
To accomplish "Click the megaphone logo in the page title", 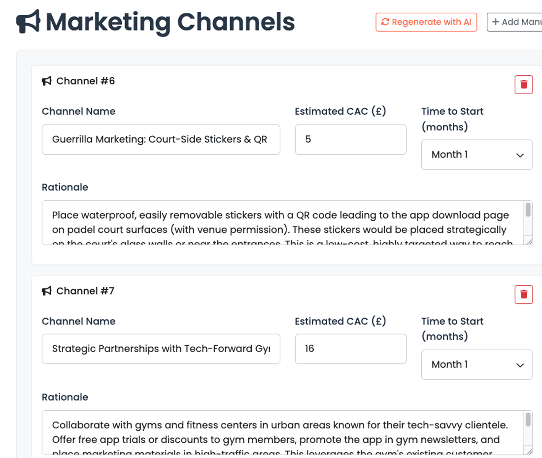I will point(27,21).
